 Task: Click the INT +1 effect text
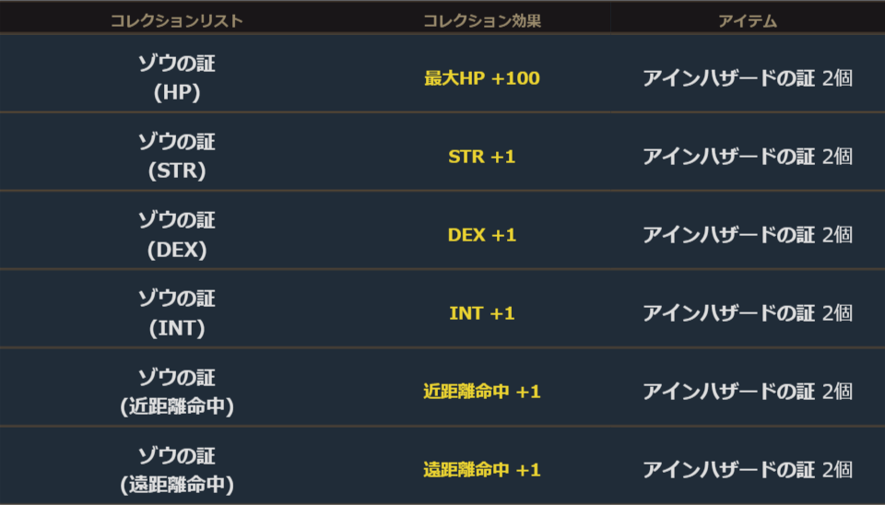pos(481,313)
